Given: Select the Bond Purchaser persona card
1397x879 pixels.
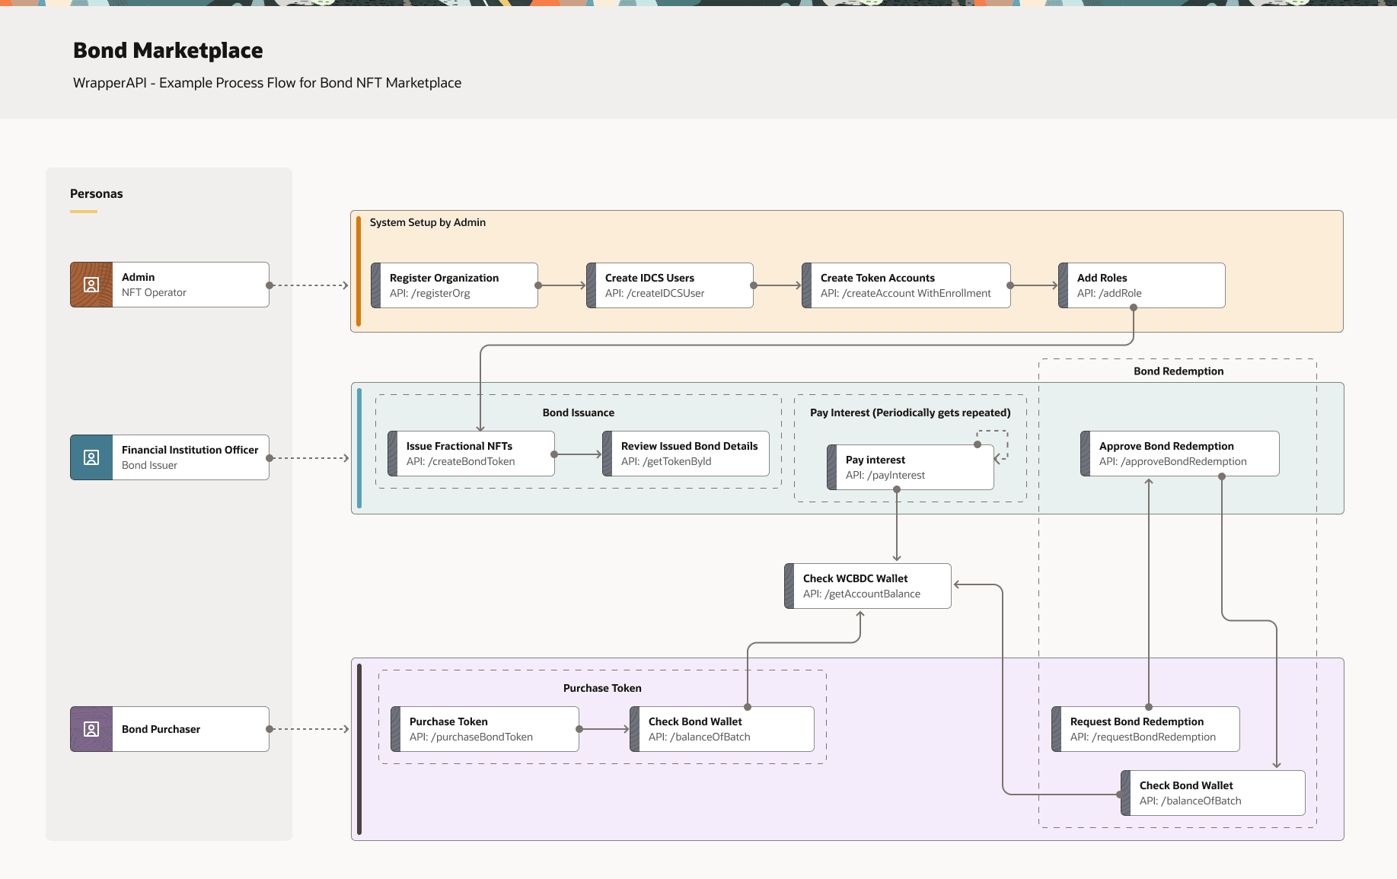Looking at the screenshot, I should point(170,729).
